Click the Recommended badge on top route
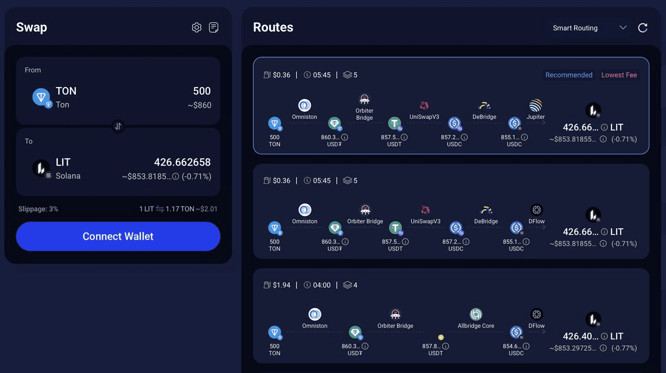This screenshot has width=666, height=373. [568, 75]
